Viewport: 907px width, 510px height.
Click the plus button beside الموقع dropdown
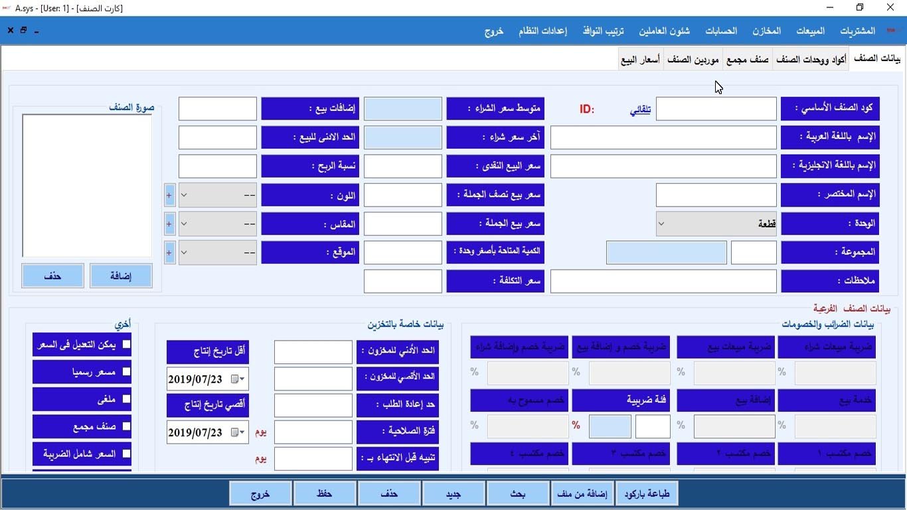click(169, 253)
